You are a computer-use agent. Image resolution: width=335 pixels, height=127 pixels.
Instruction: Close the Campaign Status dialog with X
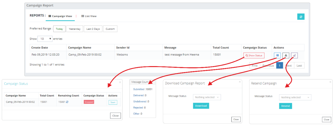120,82
